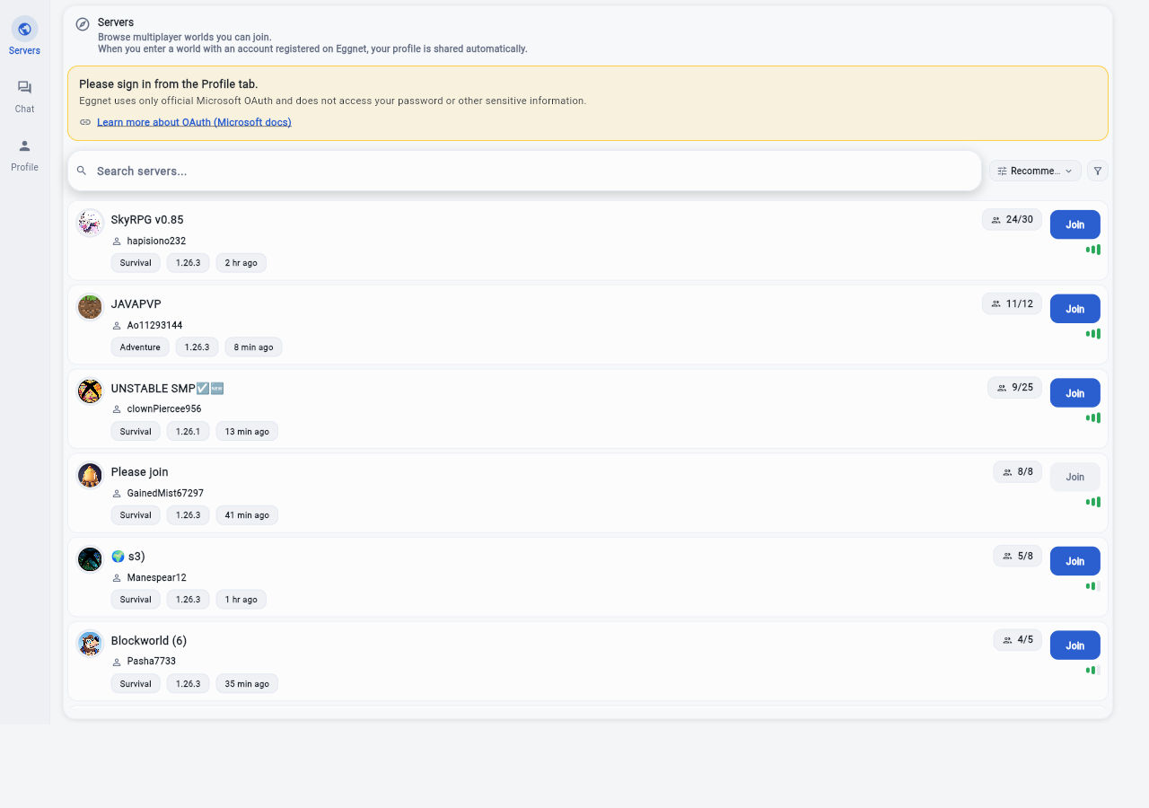Click host name GainedMist67297
Screen dimensions: 1149x808
[165, 494]
